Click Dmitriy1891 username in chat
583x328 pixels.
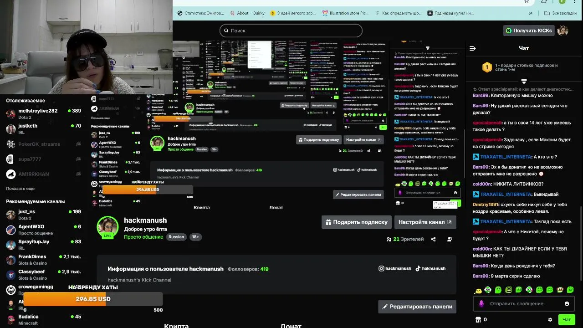(x=486, y=205)
